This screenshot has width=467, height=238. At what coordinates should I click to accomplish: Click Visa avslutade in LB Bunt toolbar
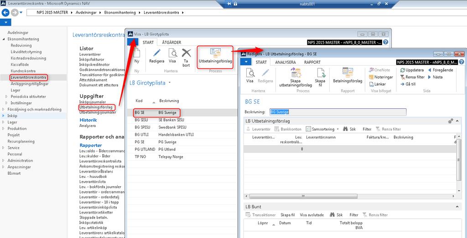click(x=312, y=215)
